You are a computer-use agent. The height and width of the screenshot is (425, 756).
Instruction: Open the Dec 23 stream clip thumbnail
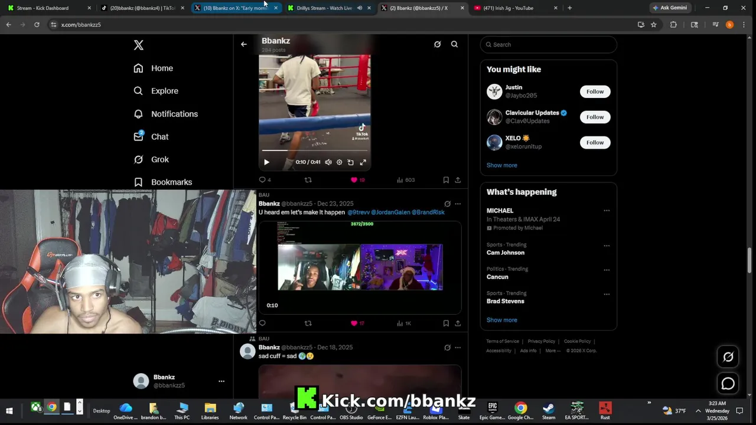click(360, 267)
